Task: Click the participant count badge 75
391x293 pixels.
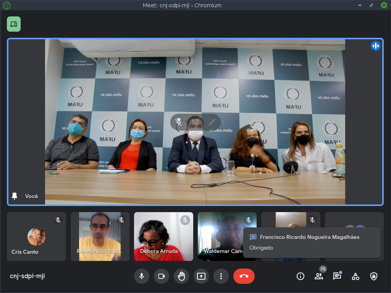Action: 323,269
